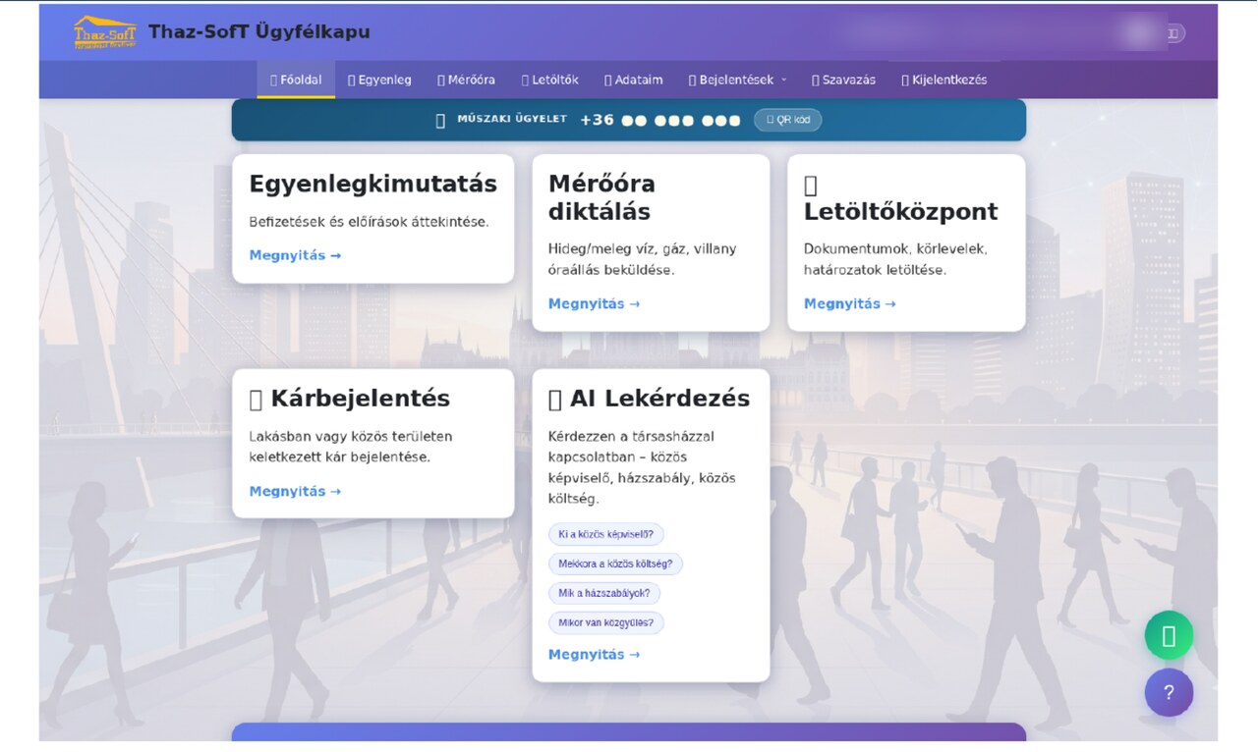Open the Egyenlegkimutatás card's Megnyitás link

point(295,255)
